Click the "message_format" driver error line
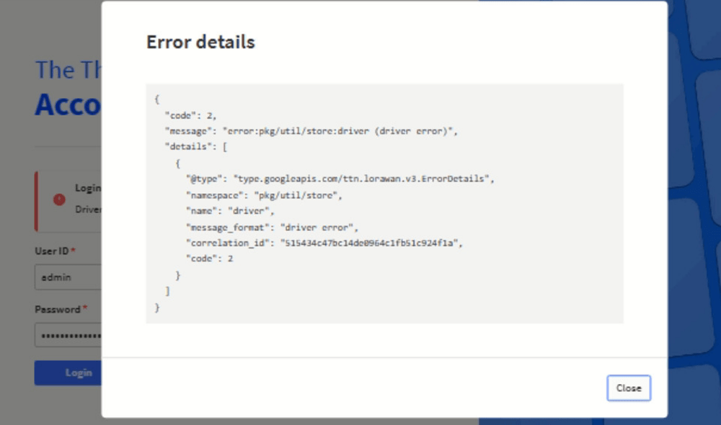 [x=272, y=228]
